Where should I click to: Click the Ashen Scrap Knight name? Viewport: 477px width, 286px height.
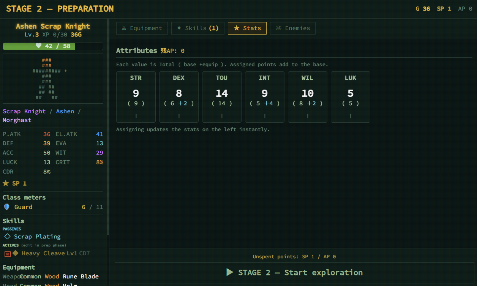[53, 26]
